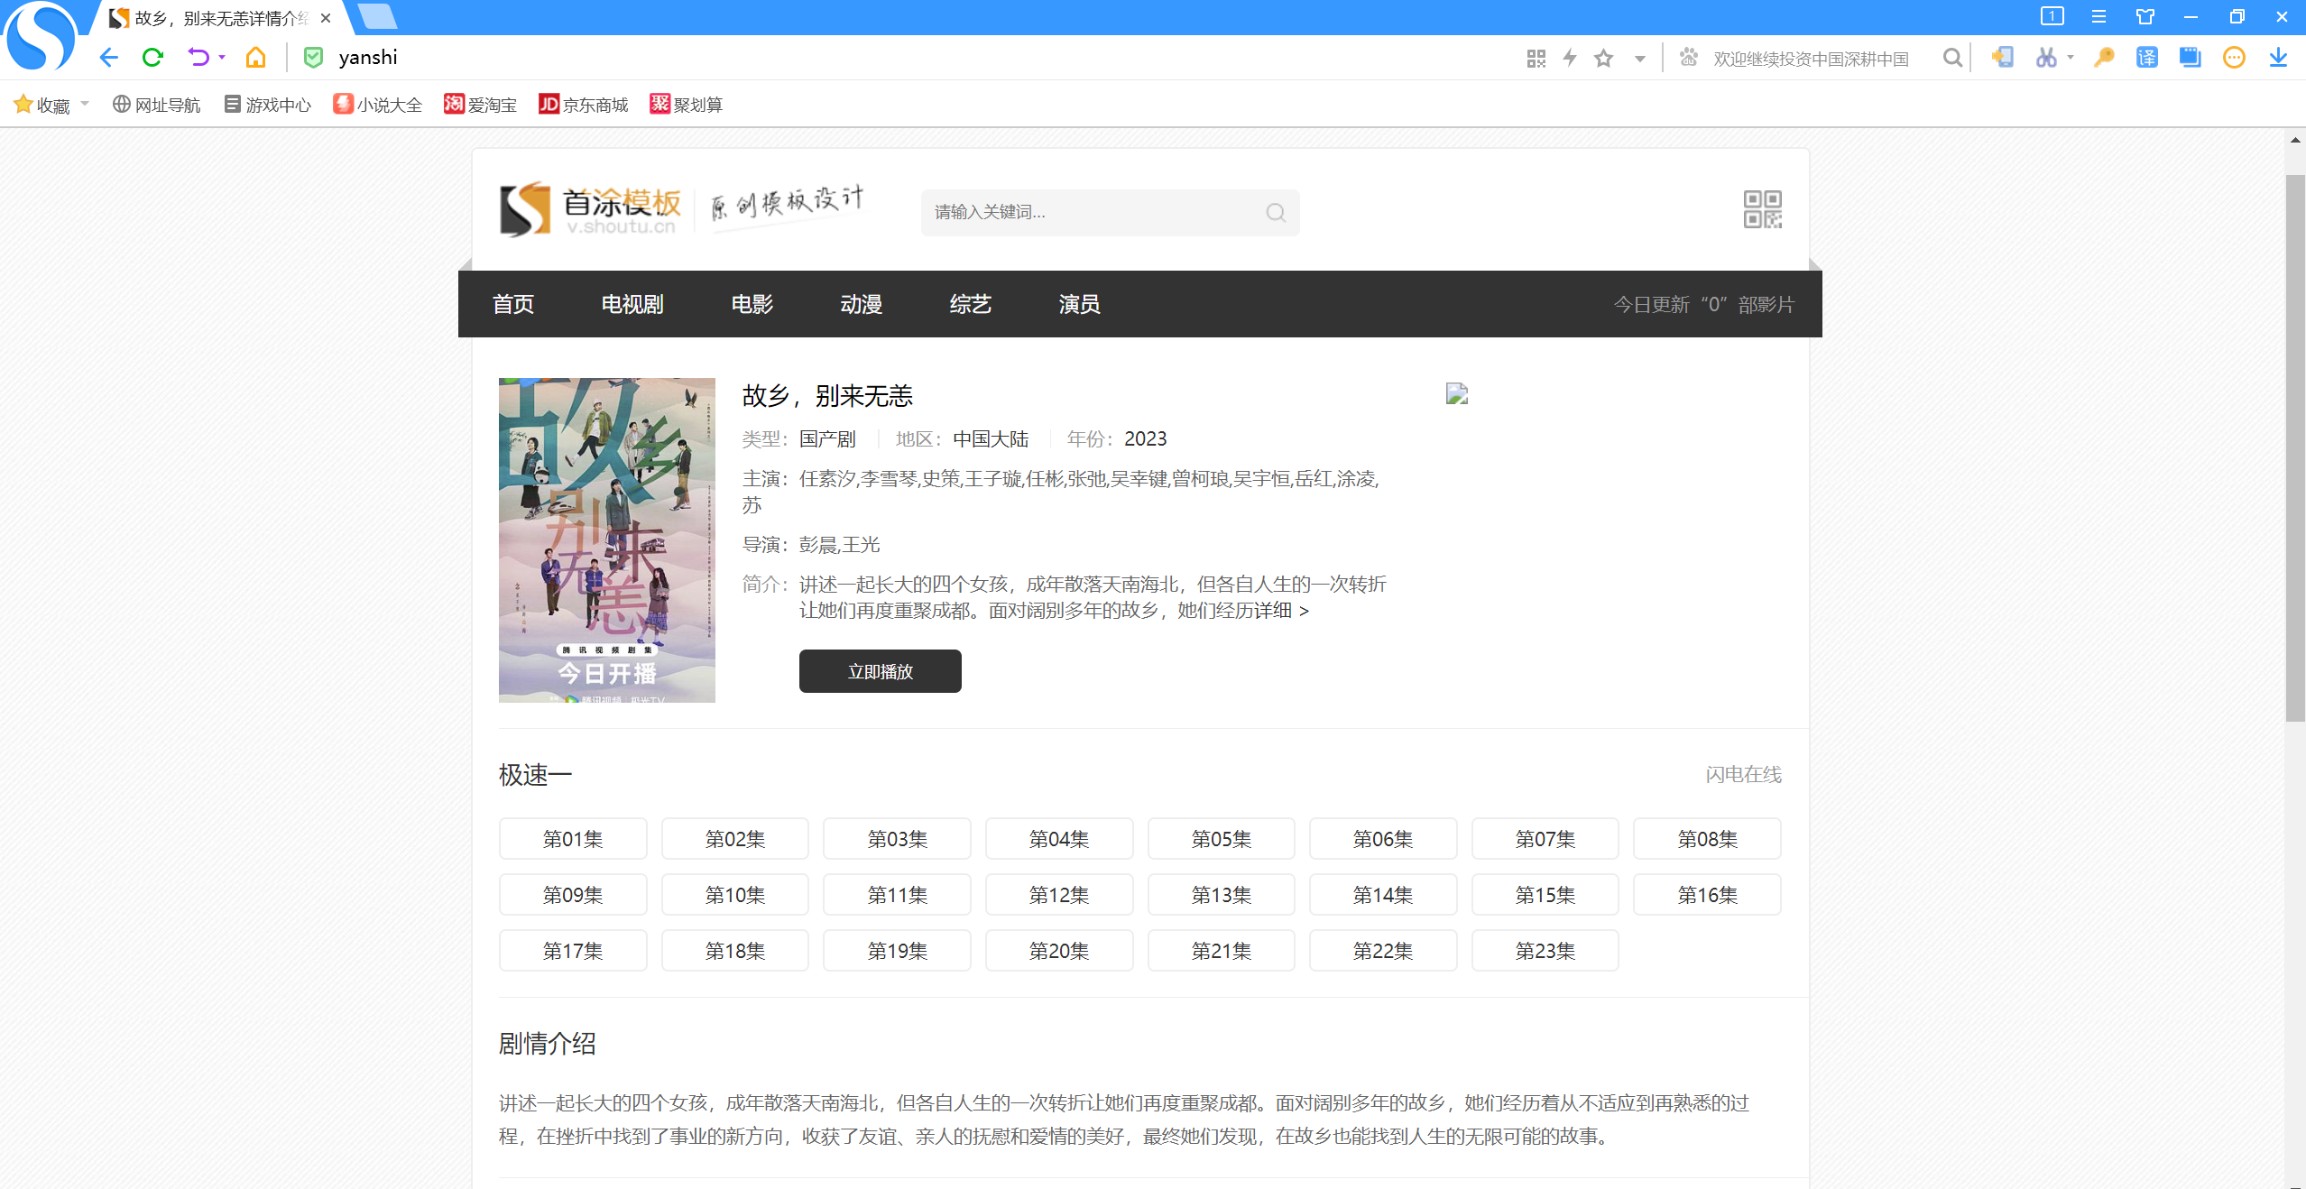Open the scissors screenshot tool icon
This screenshot has height=1189, width=2306.
click(x=2045, y=58)
